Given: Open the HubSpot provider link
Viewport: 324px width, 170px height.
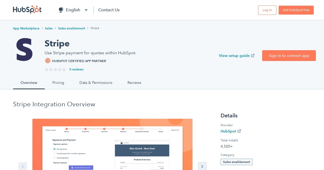Looking at the screenshot, I should point(228,131).
